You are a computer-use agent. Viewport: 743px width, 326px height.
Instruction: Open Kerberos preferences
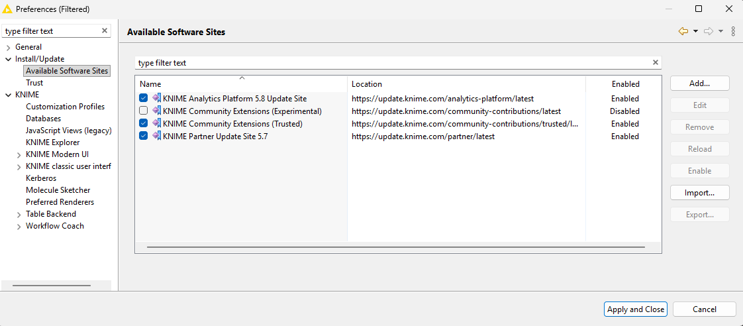point(41,178)
